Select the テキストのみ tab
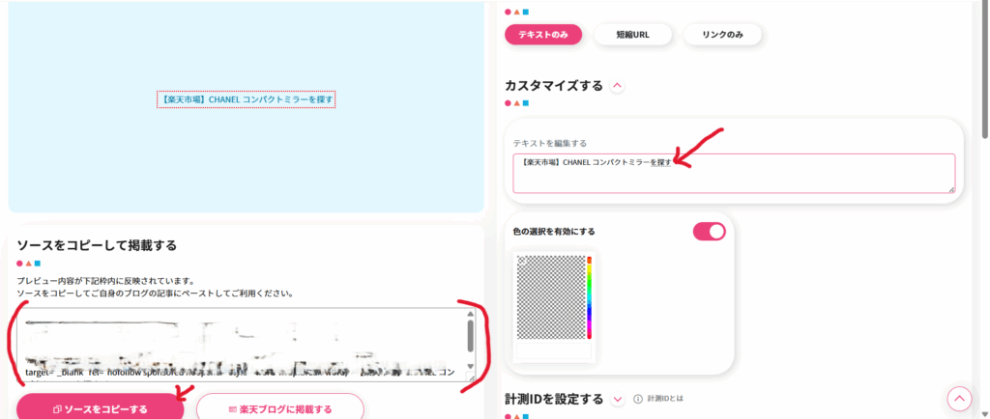The width and height of the screenshot is (990, 419). coord(542,35)
